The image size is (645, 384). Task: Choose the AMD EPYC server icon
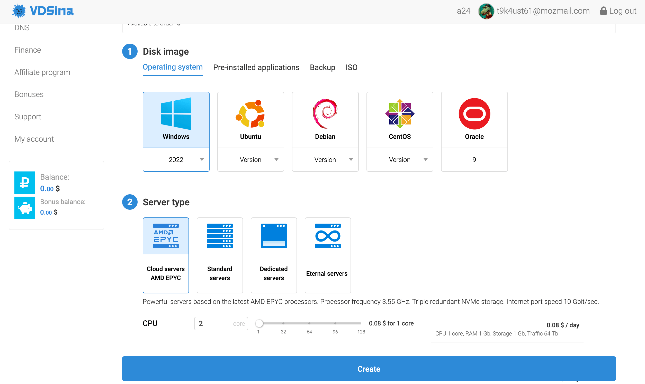166,236
